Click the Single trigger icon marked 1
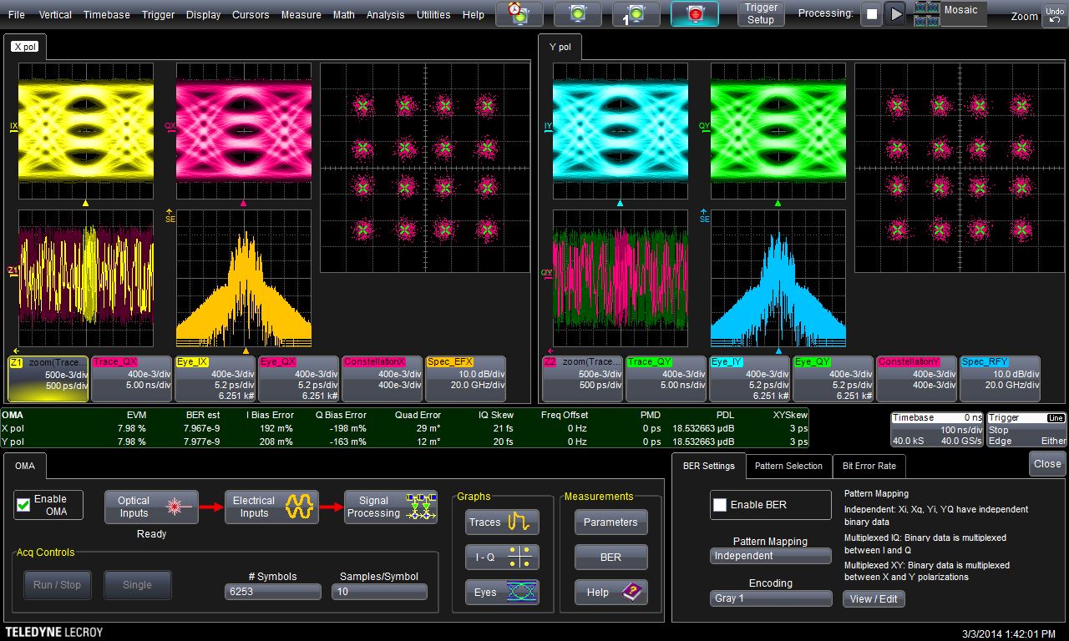The width and height of the screenshot is (1069, 641). coord(636,14)
